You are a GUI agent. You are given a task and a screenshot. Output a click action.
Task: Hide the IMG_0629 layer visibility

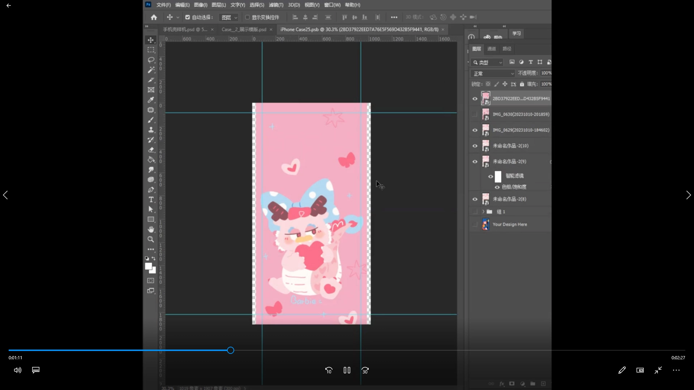pos(475,130)
